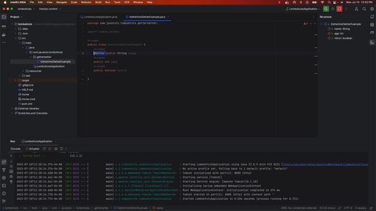Select LomboktutsApplication in the project tree
This screenshot has height=211, width=376.
[51, 66]
